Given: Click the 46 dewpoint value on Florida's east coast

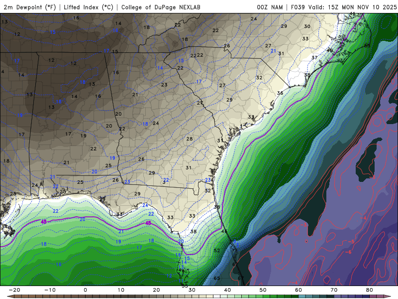Looking at the screenshot, I should click(224, 231).
